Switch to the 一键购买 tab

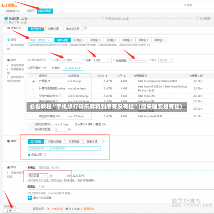click(30, 11)
